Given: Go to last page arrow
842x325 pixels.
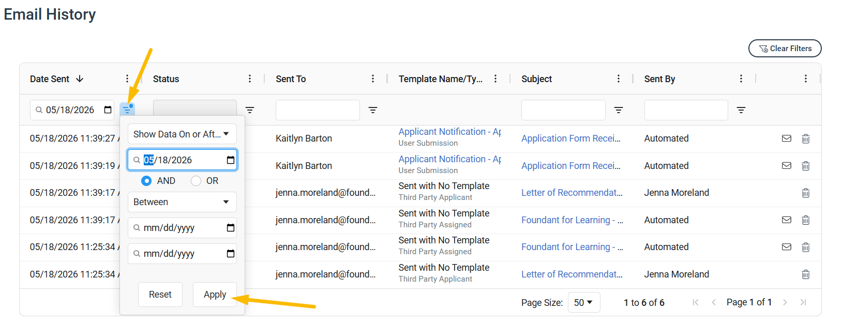Looking at the screenshot, I should (803, 302).
